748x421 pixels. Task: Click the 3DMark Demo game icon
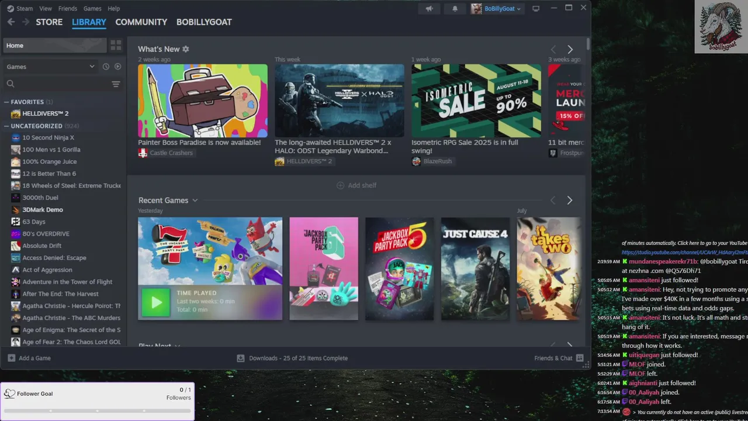16,209
